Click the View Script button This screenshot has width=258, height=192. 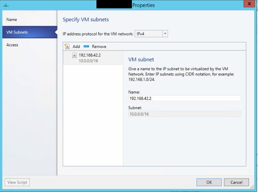17,182
